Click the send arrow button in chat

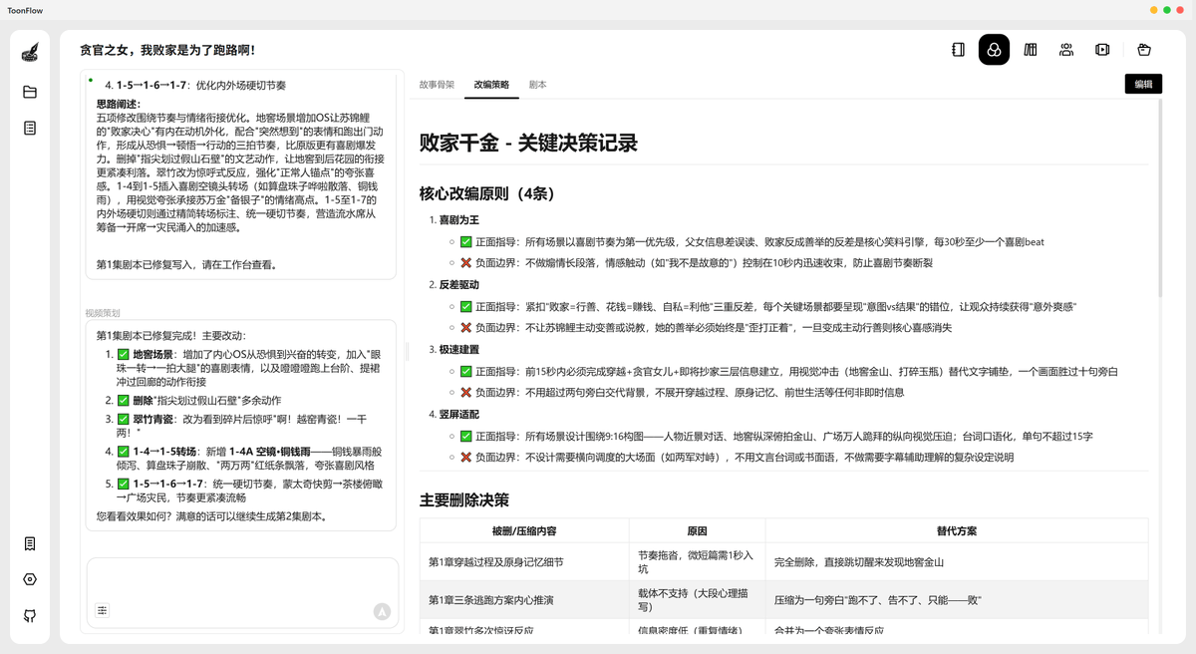tap(381, 611)
